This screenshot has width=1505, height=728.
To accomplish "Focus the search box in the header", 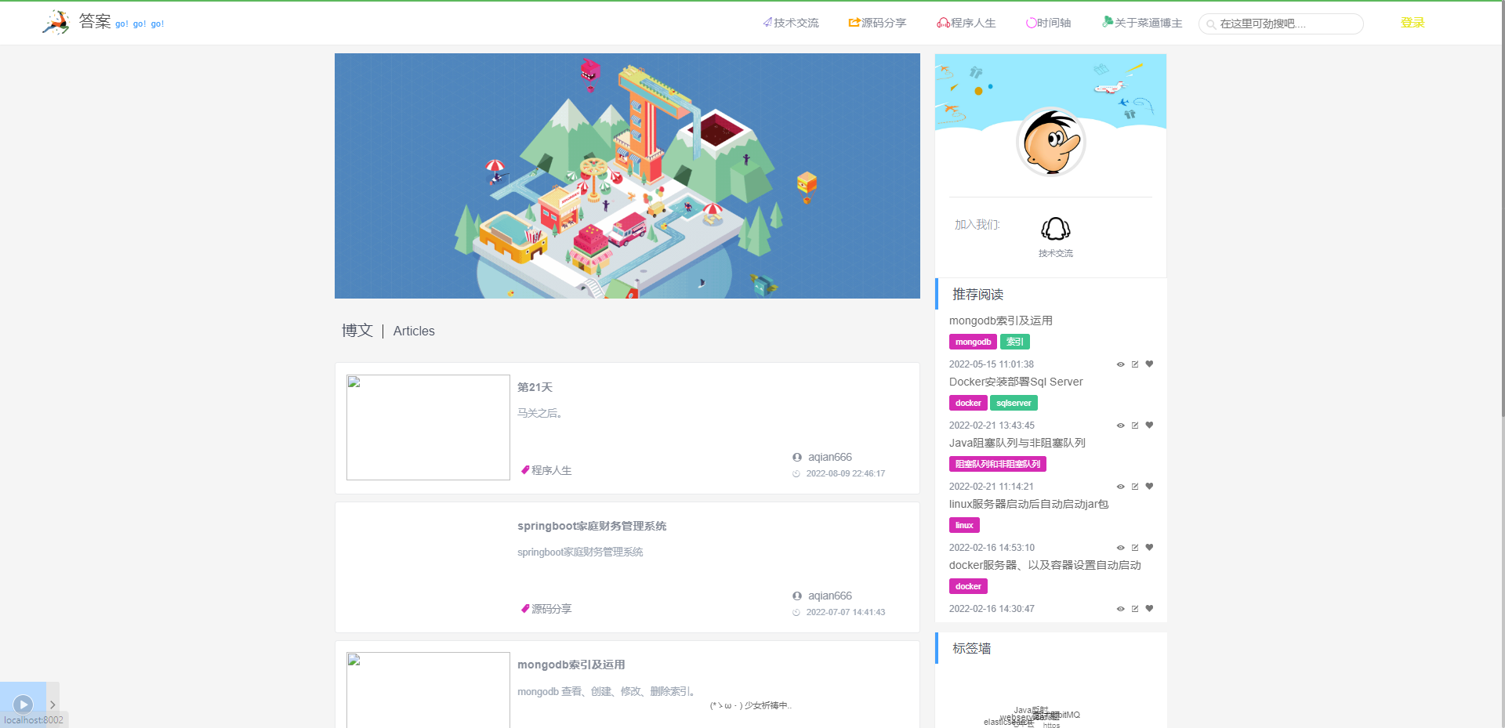I will [x=1281, y=24].
